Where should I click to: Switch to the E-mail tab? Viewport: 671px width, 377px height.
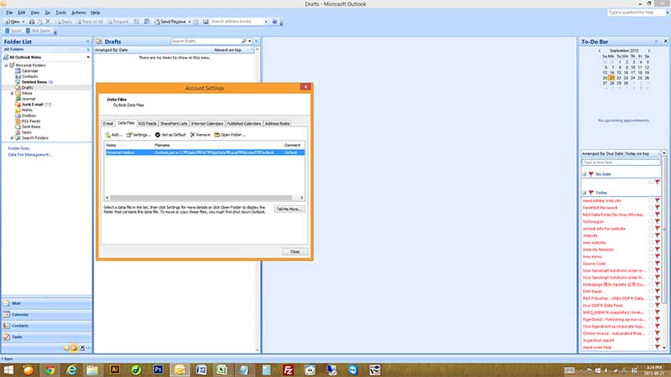point(108,123)
